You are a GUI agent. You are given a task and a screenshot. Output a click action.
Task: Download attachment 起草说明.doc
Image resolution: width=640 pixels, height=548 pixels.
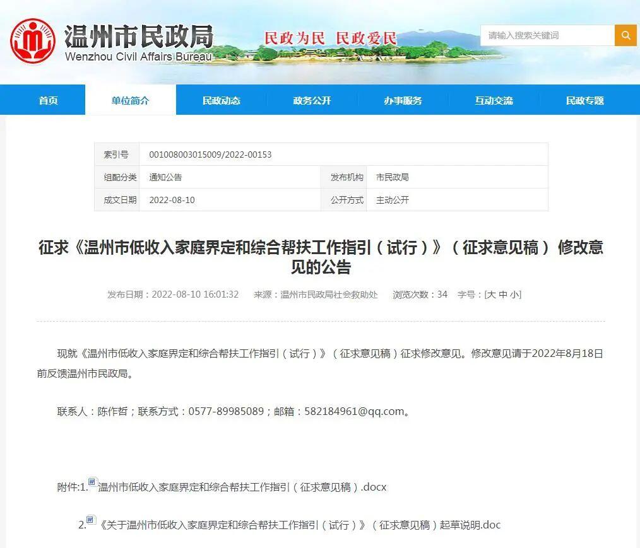point(300,525)
